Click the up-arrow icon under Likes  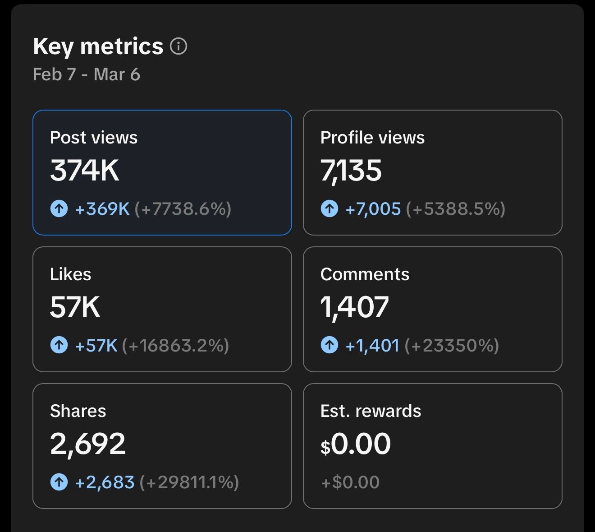point(59,345)
